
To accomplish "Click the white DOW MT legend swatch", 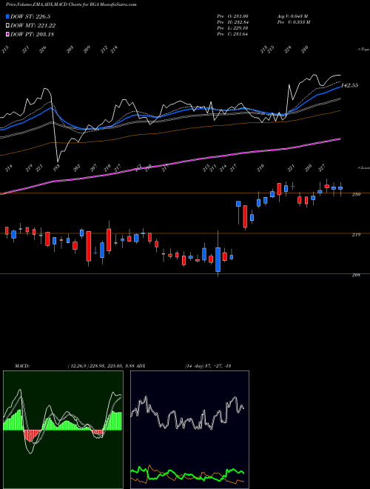I will pos(7,25).
